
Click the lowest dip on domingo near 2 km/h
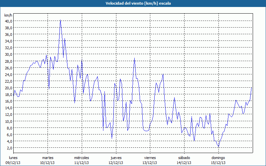point(218,147)
